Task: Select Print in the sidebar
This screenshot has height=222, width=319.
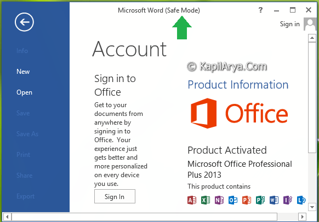Action: 23,155
